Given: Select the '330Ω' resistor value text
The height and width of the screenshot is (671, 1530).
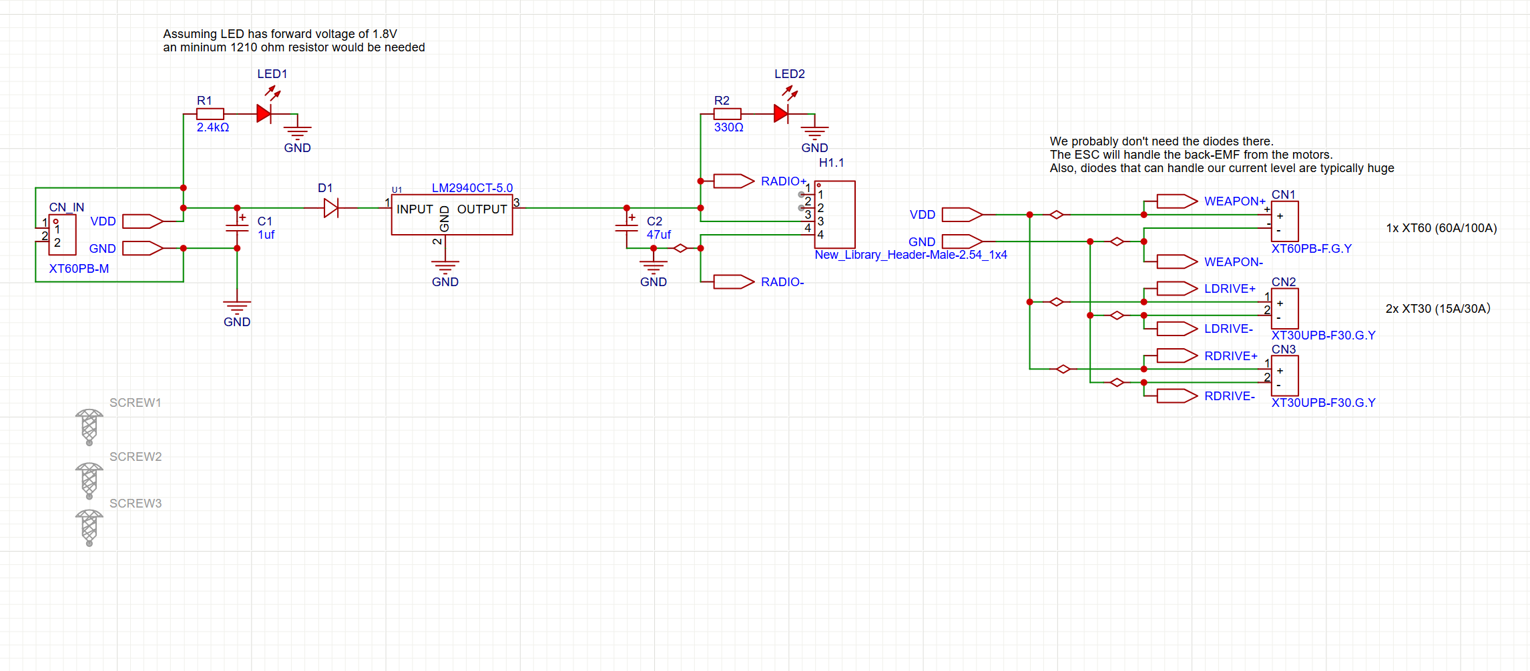Looking at the screenshot, I should (x=728, y=127).
